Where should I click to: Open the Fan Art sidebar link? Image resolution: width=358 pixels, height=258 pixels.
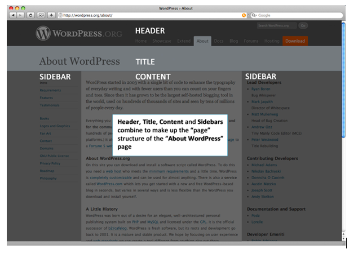[46, 134]
